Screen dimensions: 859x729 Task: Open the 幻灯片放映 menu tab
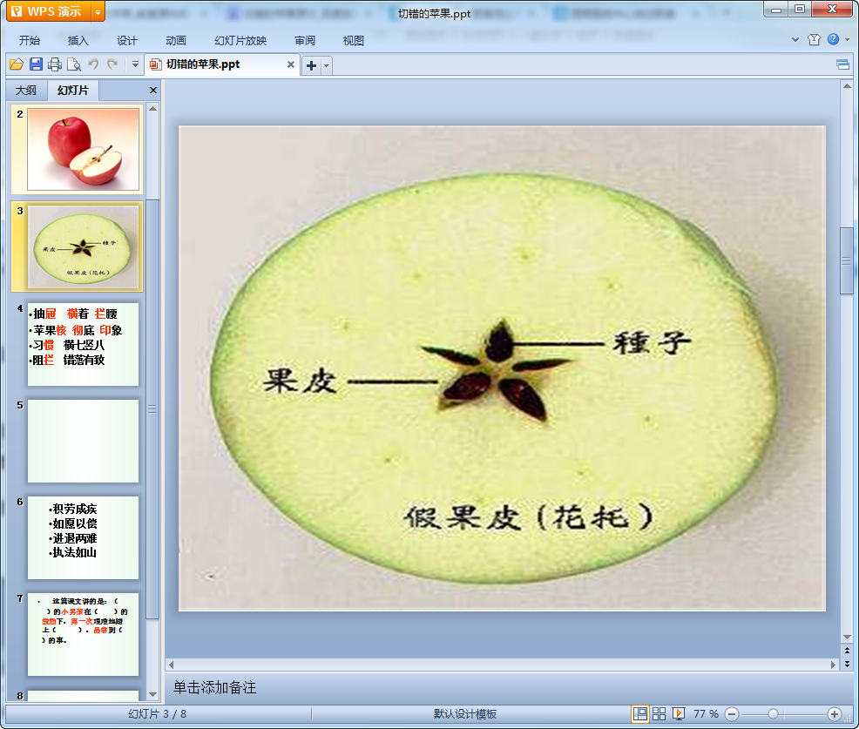[240, 41]
